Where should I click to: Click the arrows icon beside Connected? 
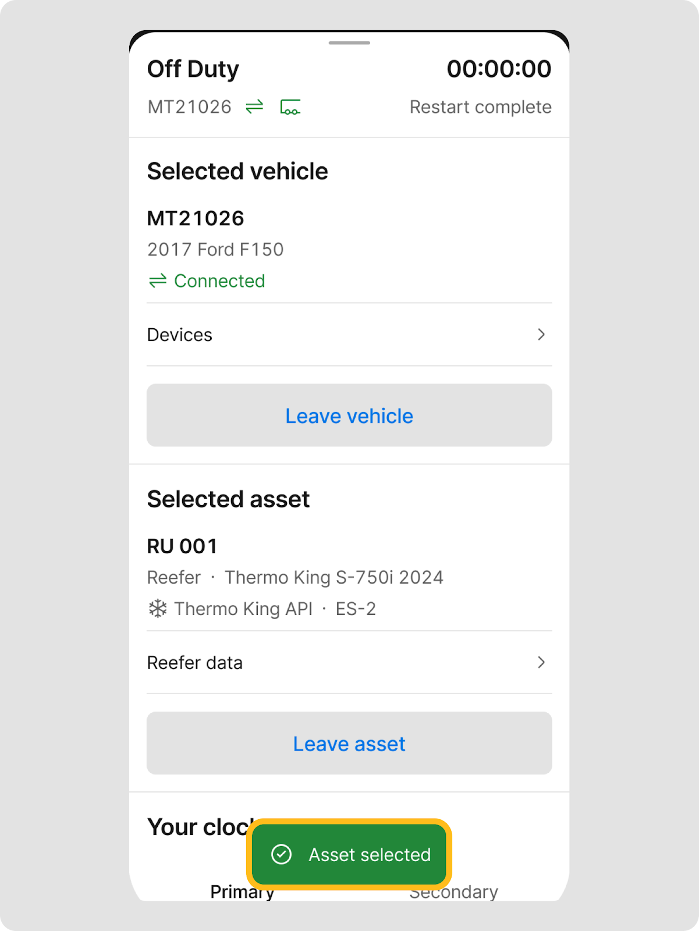157,281
